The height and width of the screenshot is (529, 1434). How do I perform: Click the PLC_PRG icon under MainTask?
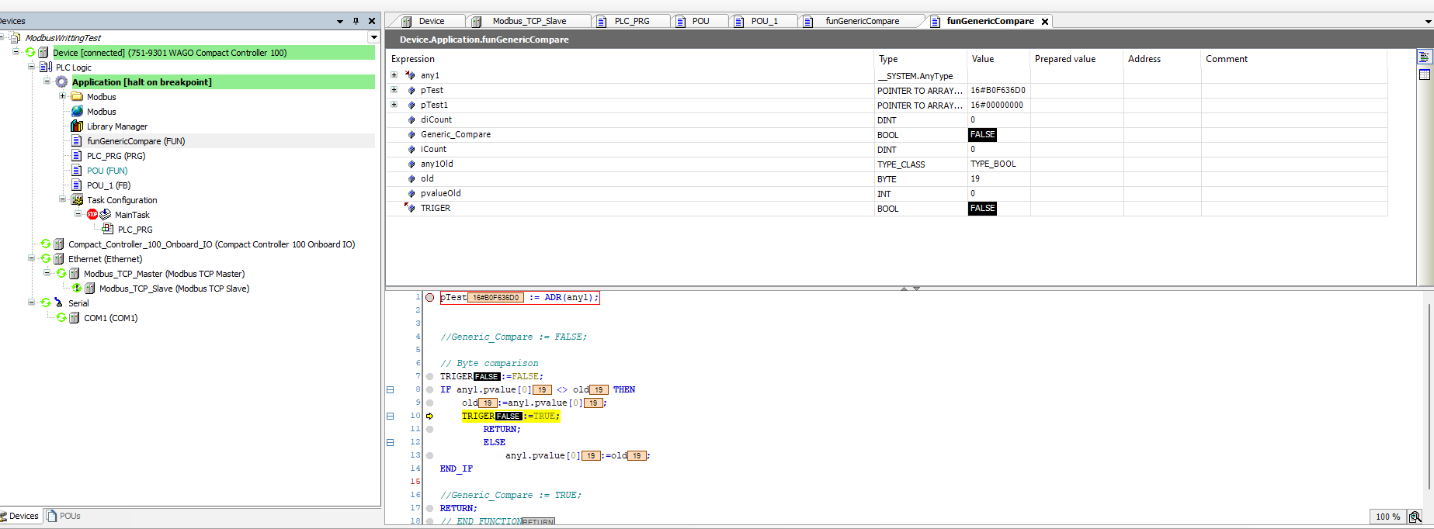point(108,230)
